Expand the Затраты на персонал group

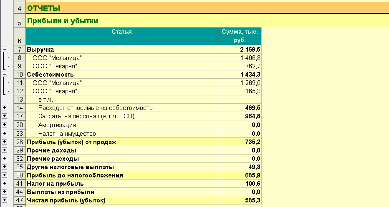point(5,116)
